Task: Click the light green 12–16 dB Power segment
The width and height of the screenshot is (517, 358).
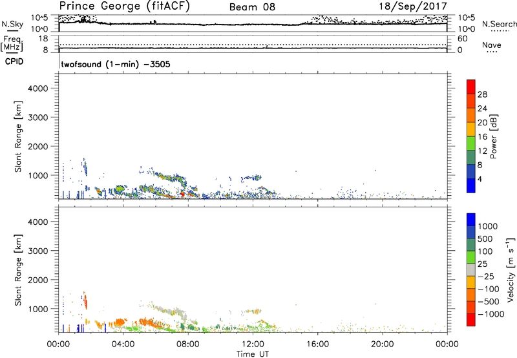Action: click(471, 143)
